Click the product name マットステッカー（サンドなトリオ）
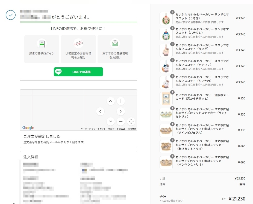The height and width of the screenshot is (204, 253). tap(202, 113)
